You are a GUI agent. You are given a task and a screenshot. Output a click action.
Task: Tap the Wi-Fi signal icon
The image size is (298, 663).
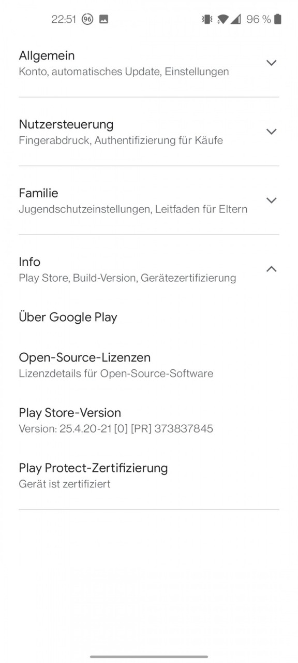click(223, 19)
